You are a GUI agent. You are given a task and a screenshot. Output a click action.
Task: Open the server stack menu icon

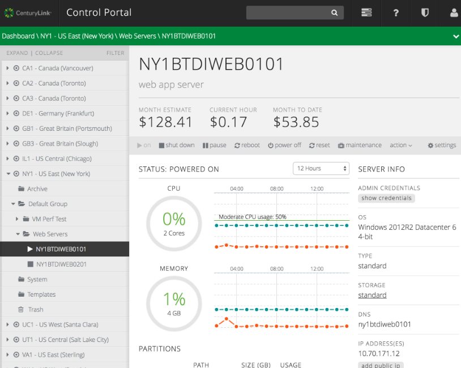point(366,12)
